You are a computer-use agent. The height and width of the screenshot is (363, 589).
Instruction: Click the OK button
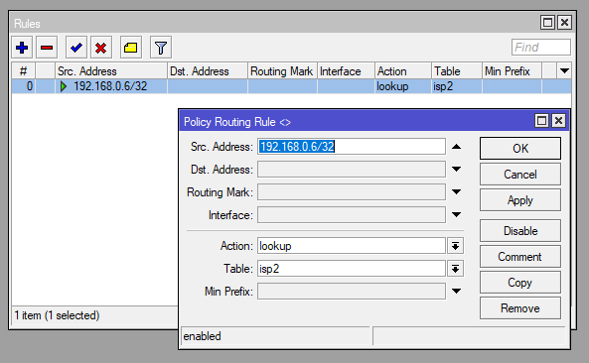[x=520, y=149]
